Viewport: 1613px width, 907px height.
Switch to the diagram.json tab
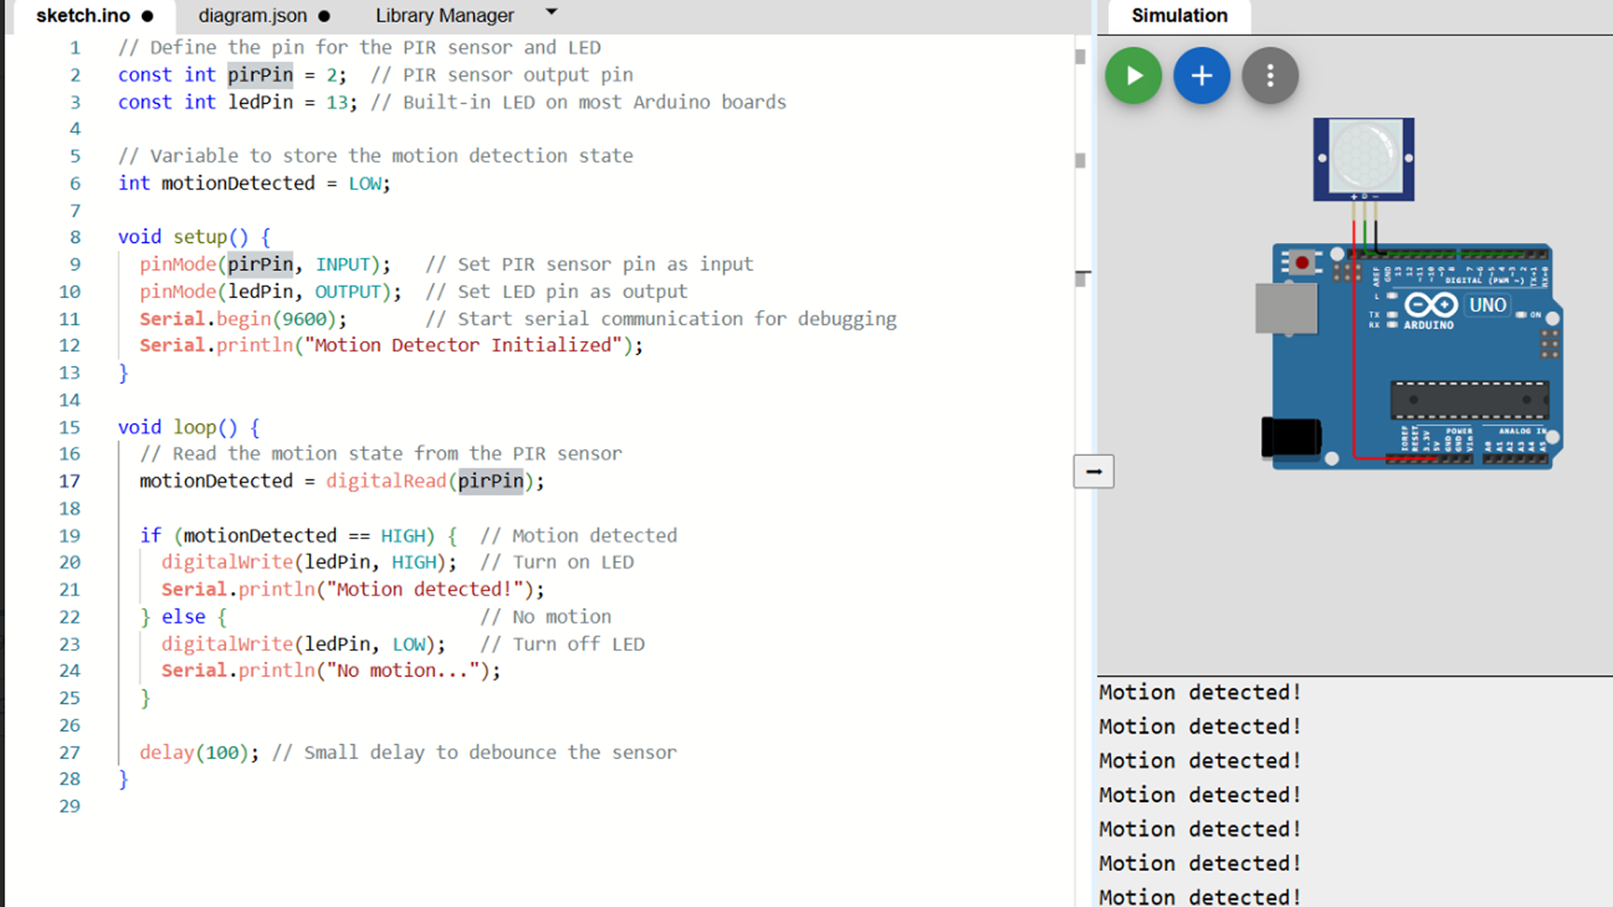tap(252, 15)
